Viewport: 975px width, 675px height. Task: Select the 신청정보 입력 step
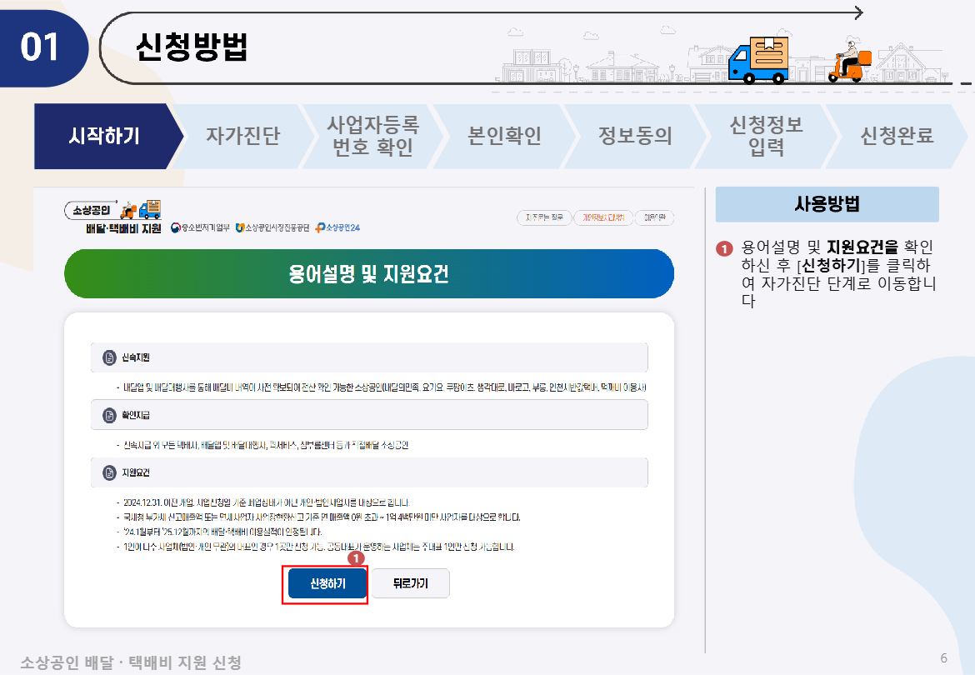[766, 136]
